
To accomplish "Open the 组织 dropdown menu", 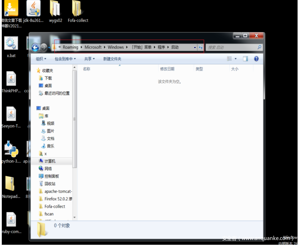I will click(41, 59).
